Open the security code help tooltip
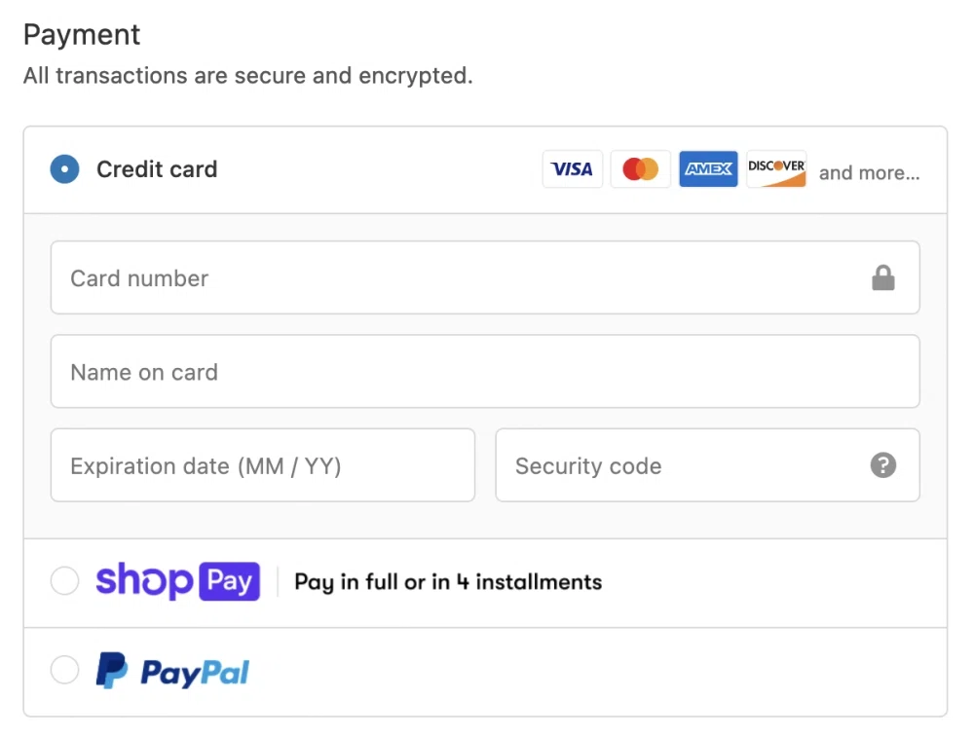The image size is (974, 736). [x=883, y=465]
